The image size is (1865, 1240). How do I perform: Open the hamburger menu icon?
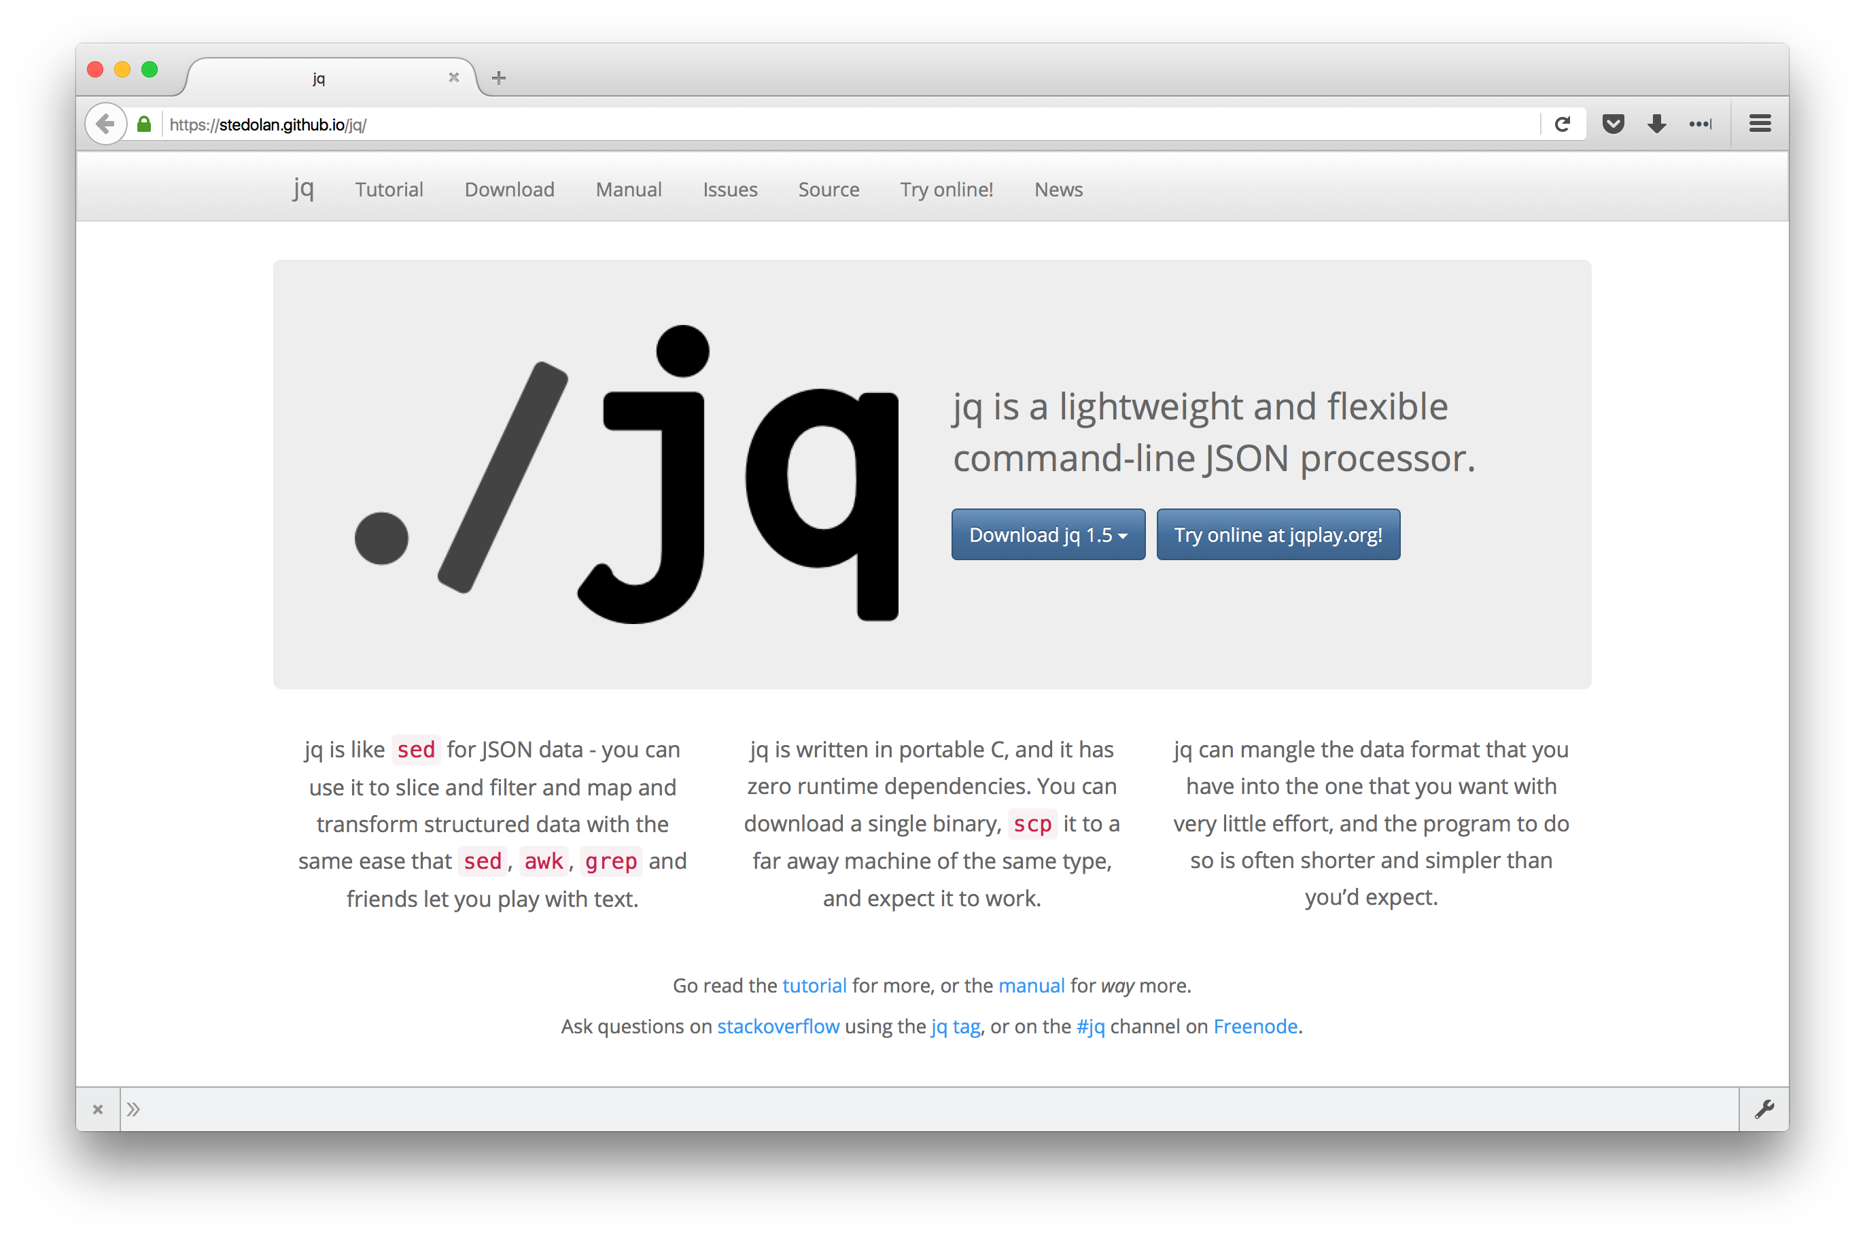coord(1759,123)
